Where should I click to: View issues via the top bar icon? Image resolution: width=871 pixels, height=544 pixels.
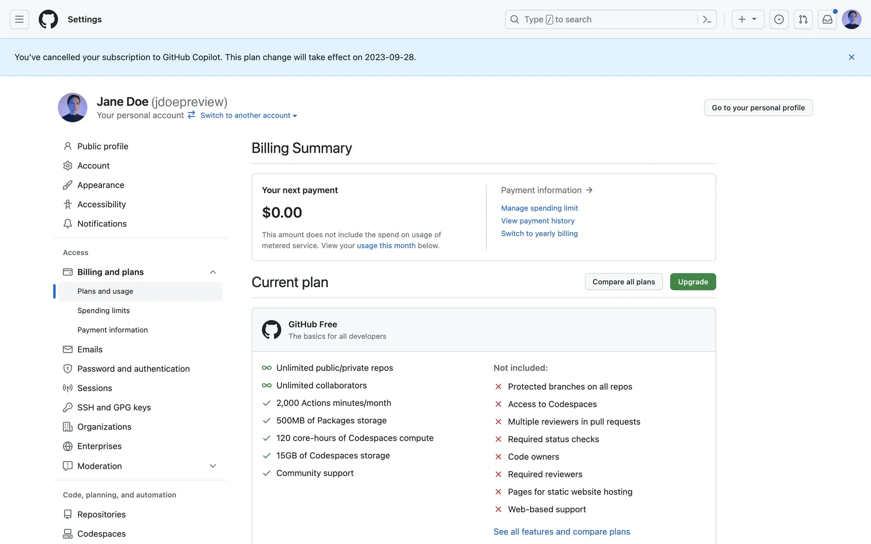coord(779,19)
